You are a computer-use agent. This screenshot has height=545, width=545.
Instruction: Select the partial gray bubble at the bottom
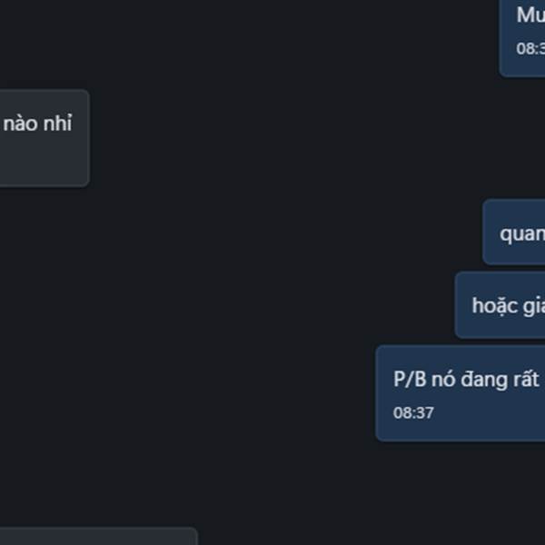click(x=99, y=536)
